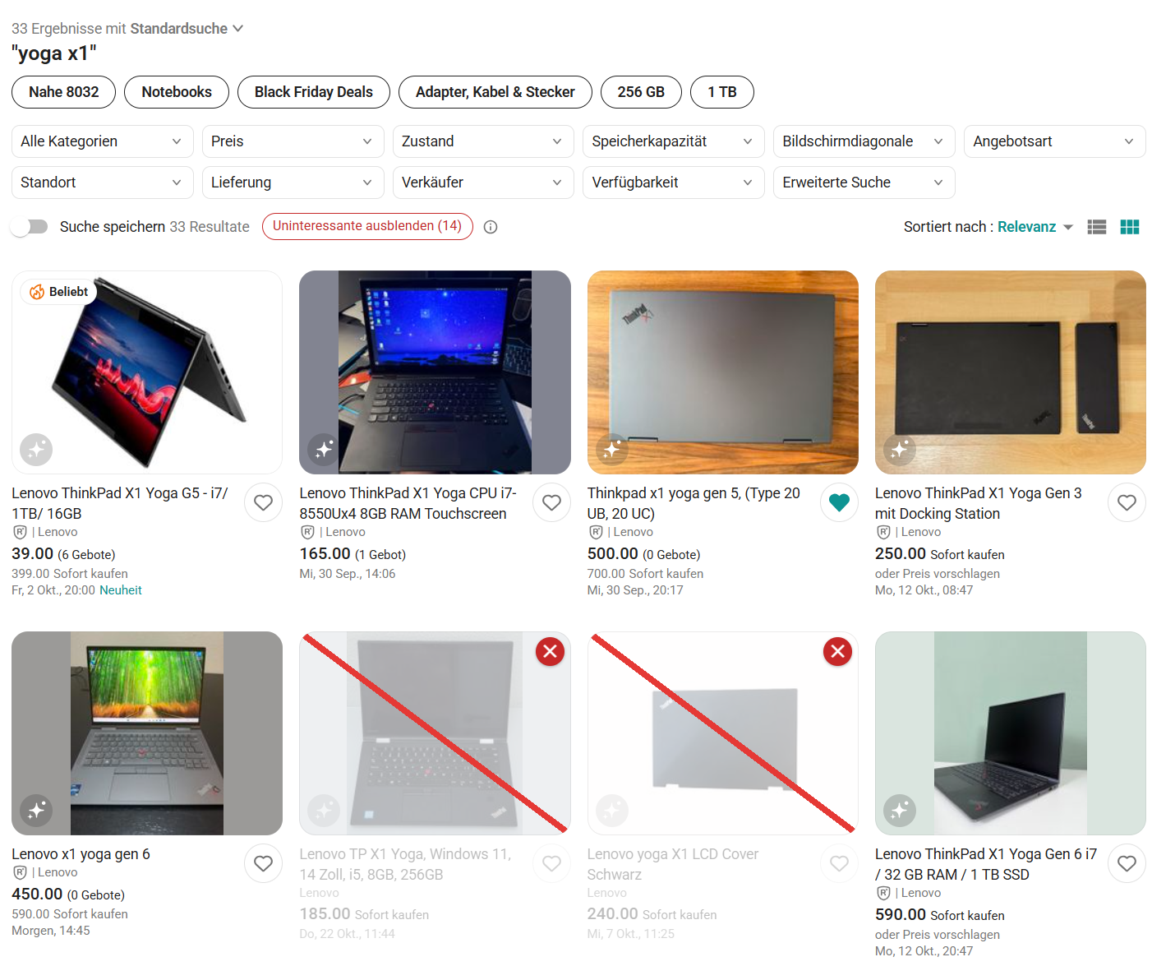The image size is (1152, 980).
Task: Click sparkle icon on X1 Yoga G5 image
Action: point(36,450)
